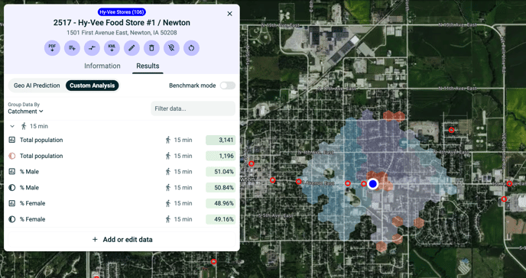Screen dimensions: 526x278
Task: Click the Hy-Vee Stores (106) badge
Action: (x=122, y=12)
